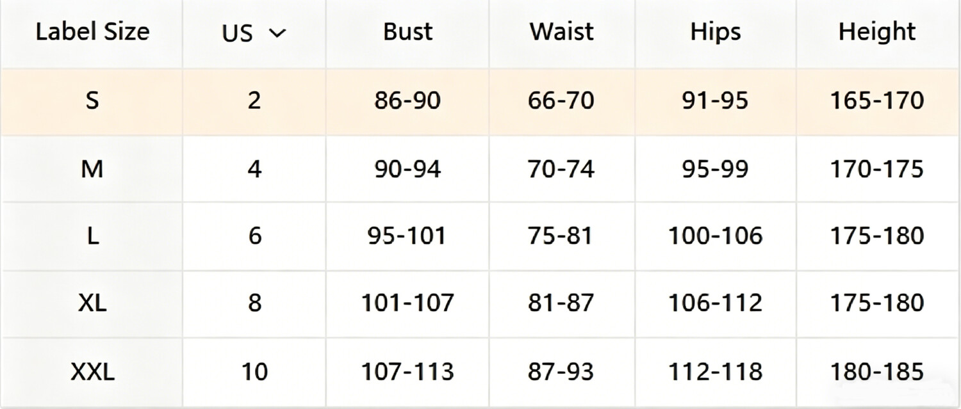This screenshot has width=961, height=409.
Task: Click the XL label size cell
Action: tap(92, 303)
